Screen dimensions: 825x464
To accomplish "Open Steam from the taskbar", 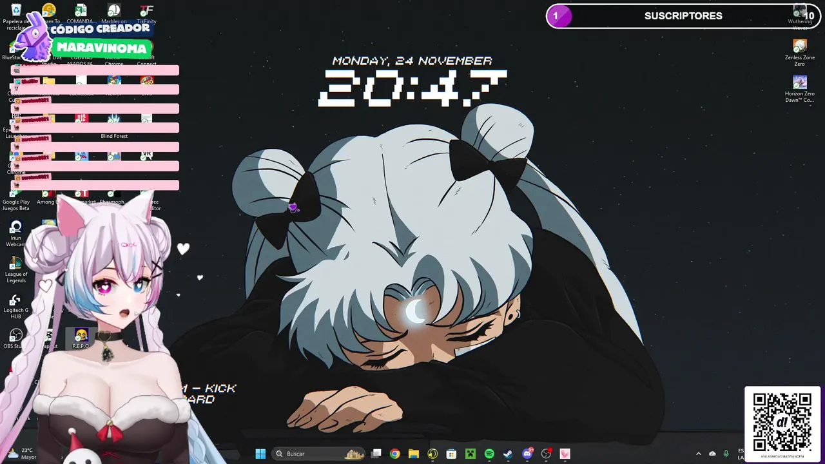I will [508, 454].
